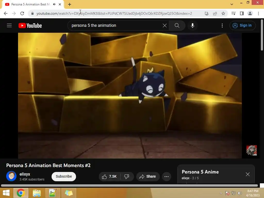Viewport: 264px width, 198px height.
Task: Open Chrome three-dot menu
Action: click(x=258, y=13)
